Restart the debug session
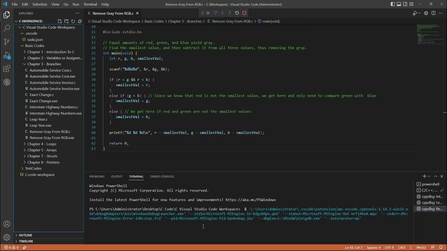The image size is (447, 251). (x=237, y=13)
